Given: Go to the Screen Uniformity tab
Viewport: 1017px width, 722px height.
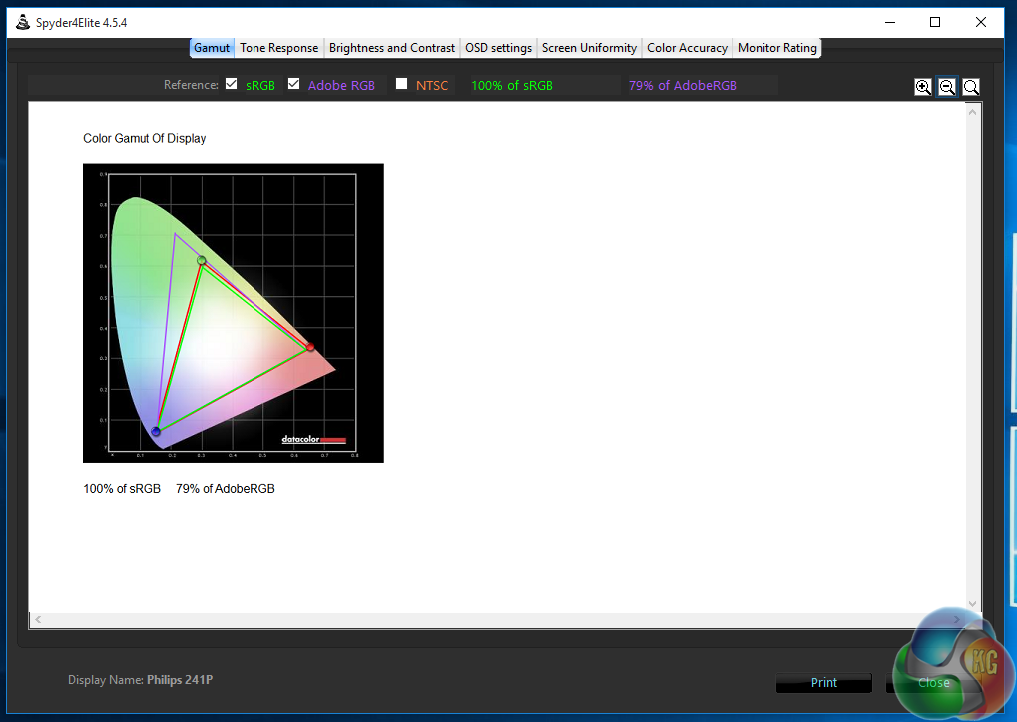Looking at the screenshot, I should point(589,48).
